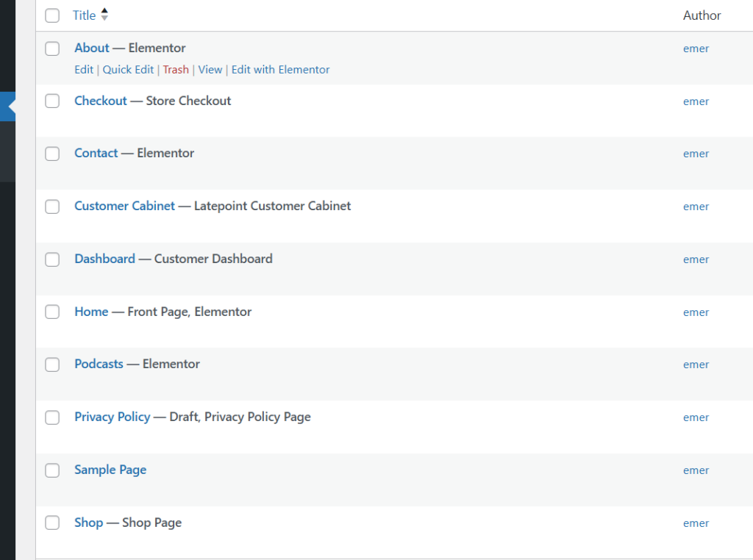This screenshot has height=560, width=753.
Task: Open the Dashboard page
Action: point(104,259)
